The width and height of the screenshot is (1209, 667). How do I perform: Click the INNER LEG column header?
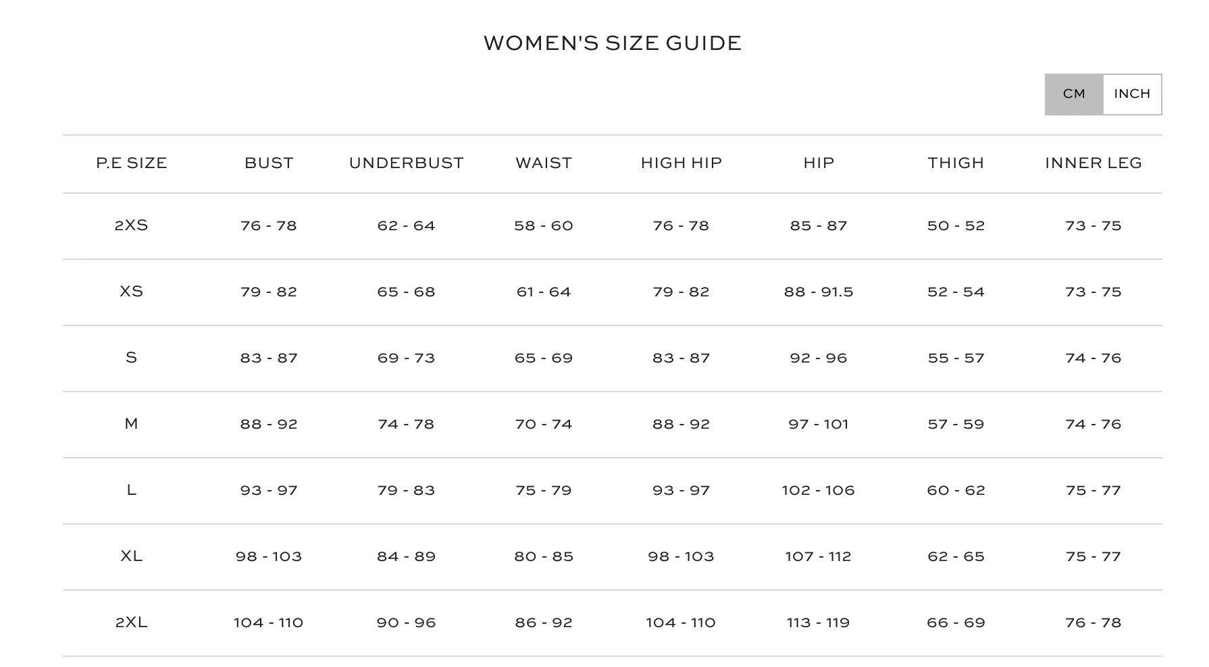(x=1094, y=163)
